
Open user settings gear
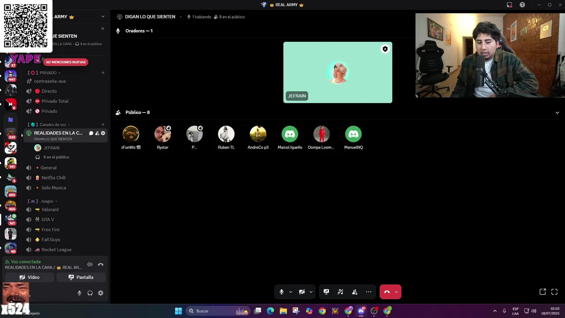pyautogui.click(x=101, y=293)
